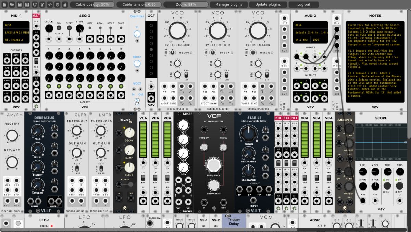411x232 pixels.
Task: Click the HP output jack on Stabile filter
Action: [x=259, y=190]
